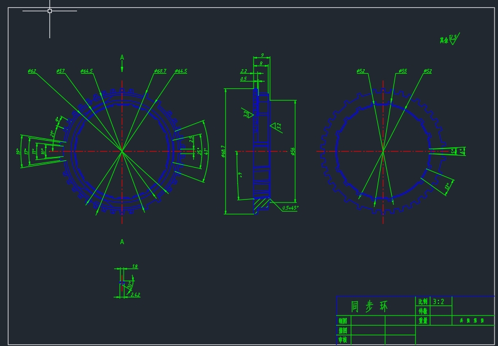The width and height of the screenshot is (498, 346).
Task: Select the ø57 diameter label
Action: pos(61,71)
